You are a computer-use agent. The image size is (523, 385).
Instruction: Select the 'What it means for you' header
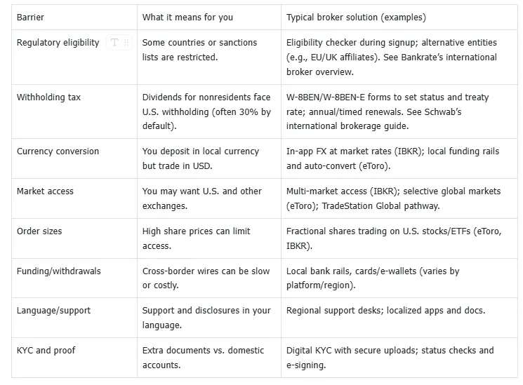tap(187, 17)
